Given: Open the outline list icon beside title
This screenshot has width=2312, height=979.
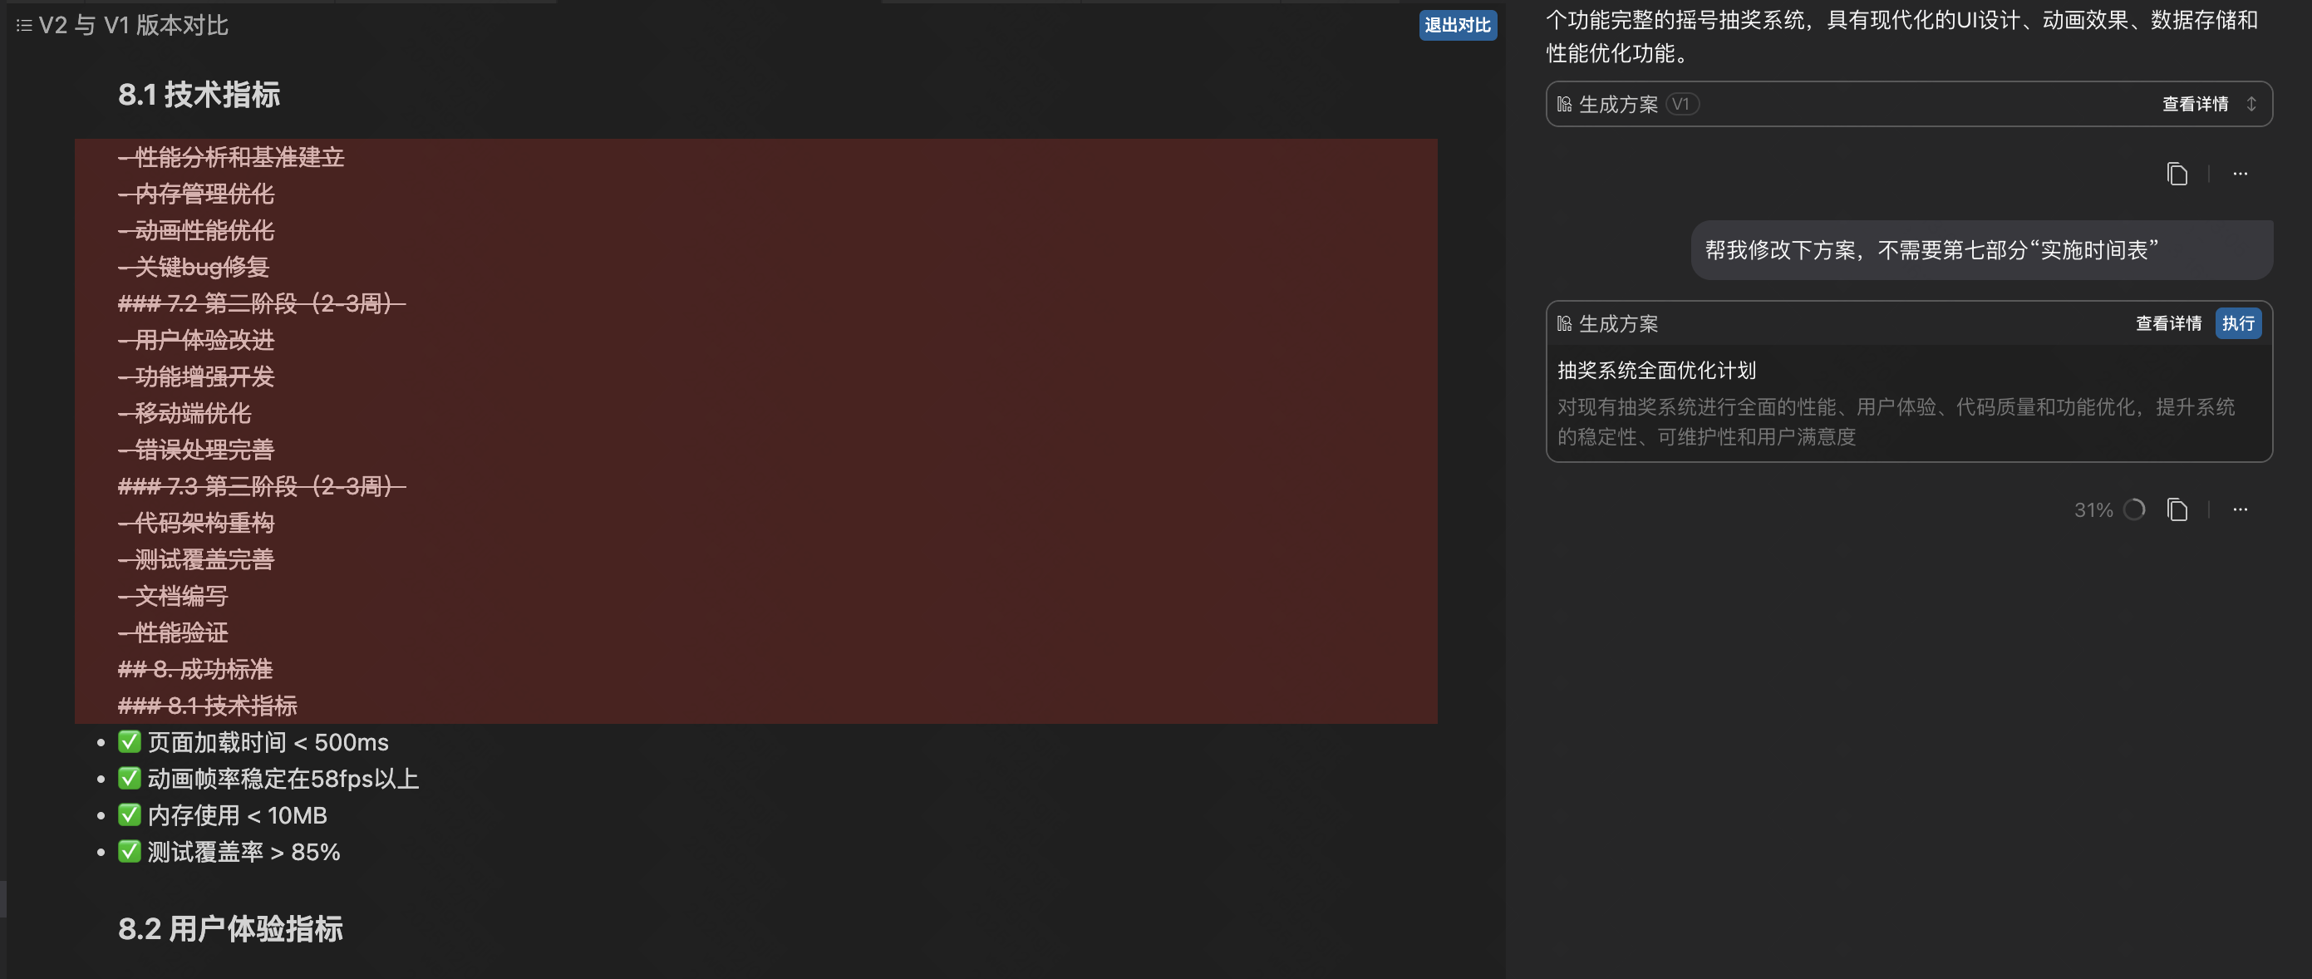Looking at the screenshot, I should pyautogui.click(x=24, y=25).
